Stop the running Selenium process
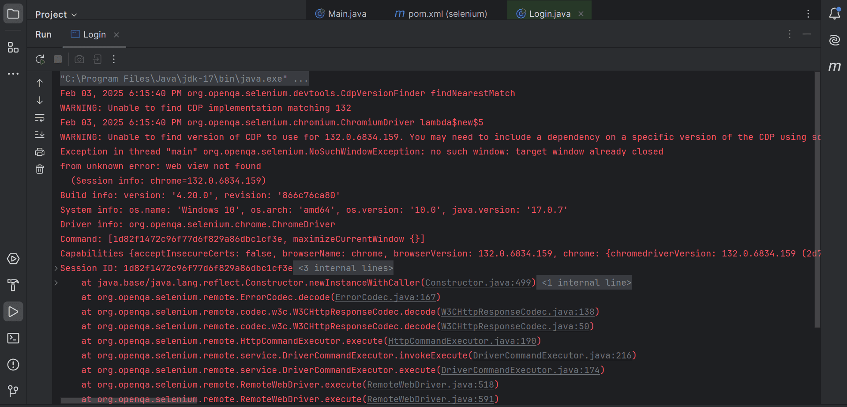 pyautogui.click(x=58, y=59)
